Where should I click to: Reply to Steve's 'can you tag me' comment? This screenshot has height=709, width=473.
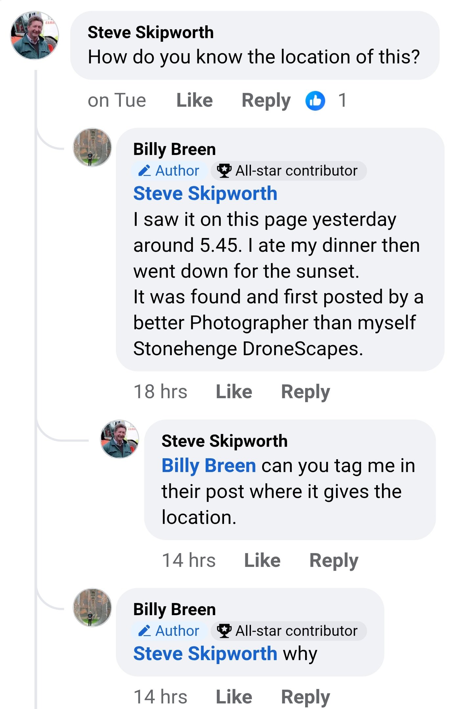point(333,560)
